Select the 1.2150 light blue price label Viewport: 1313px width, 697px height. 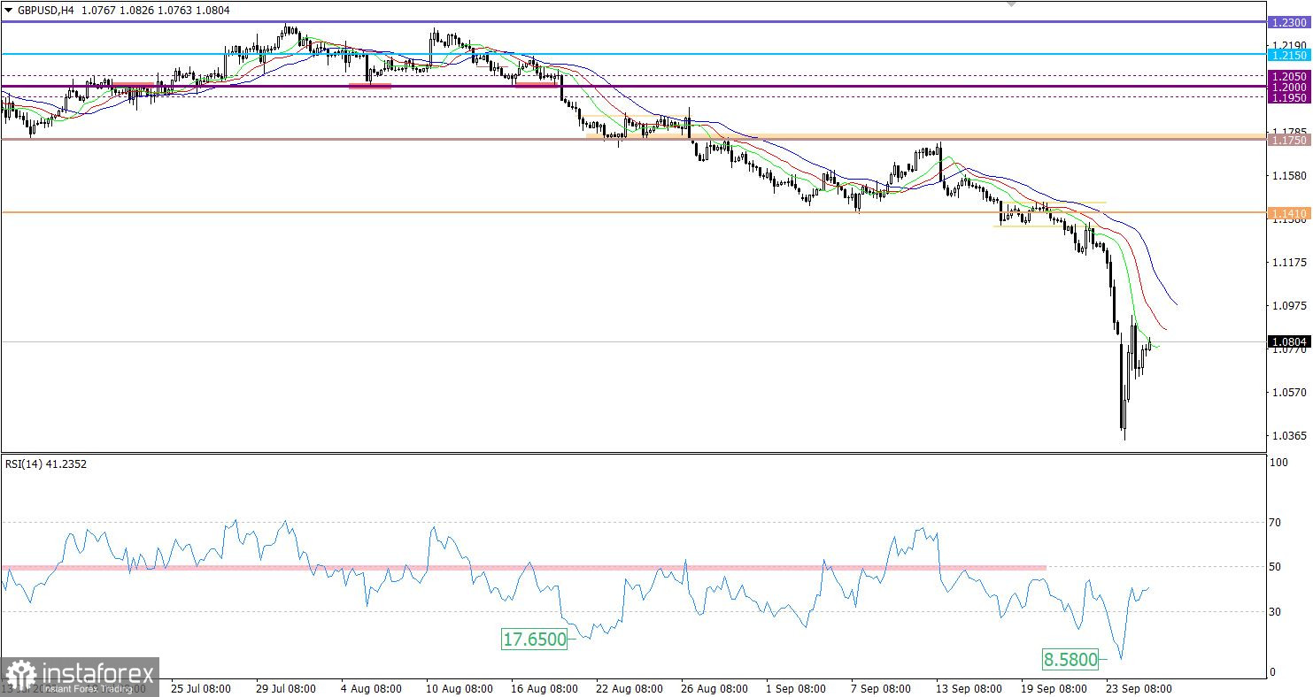(1288, 55)
